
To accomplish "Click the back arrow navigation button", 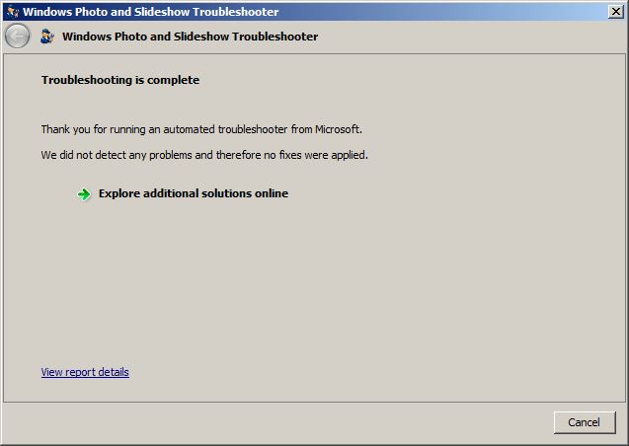I will (x=17, y=37).
